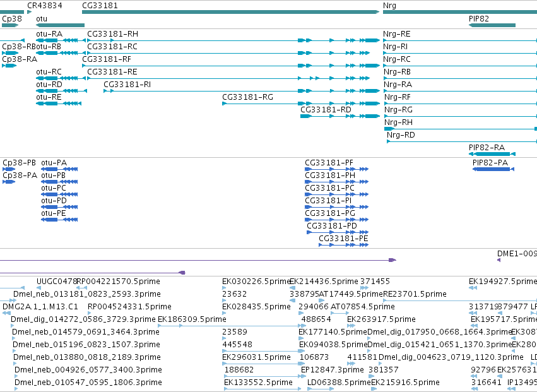Select the Nrg-RA transcript
This screenshot has height=392, width=537.
(x=398, y=85)
